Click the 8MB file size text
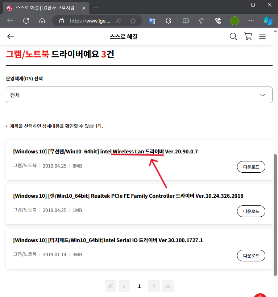The height and width of the screenshot is (297, 278). (77, 166)
